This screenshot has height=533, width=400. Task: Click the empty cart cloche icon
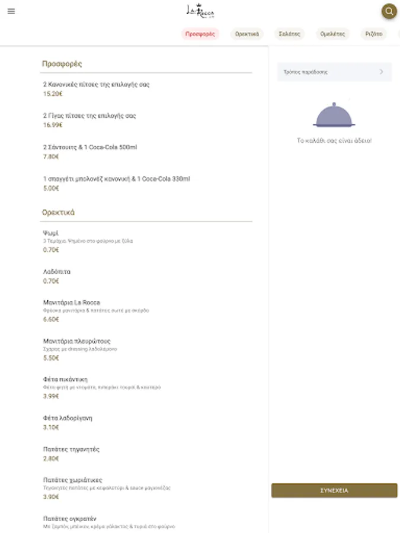(x=334, y=115)
